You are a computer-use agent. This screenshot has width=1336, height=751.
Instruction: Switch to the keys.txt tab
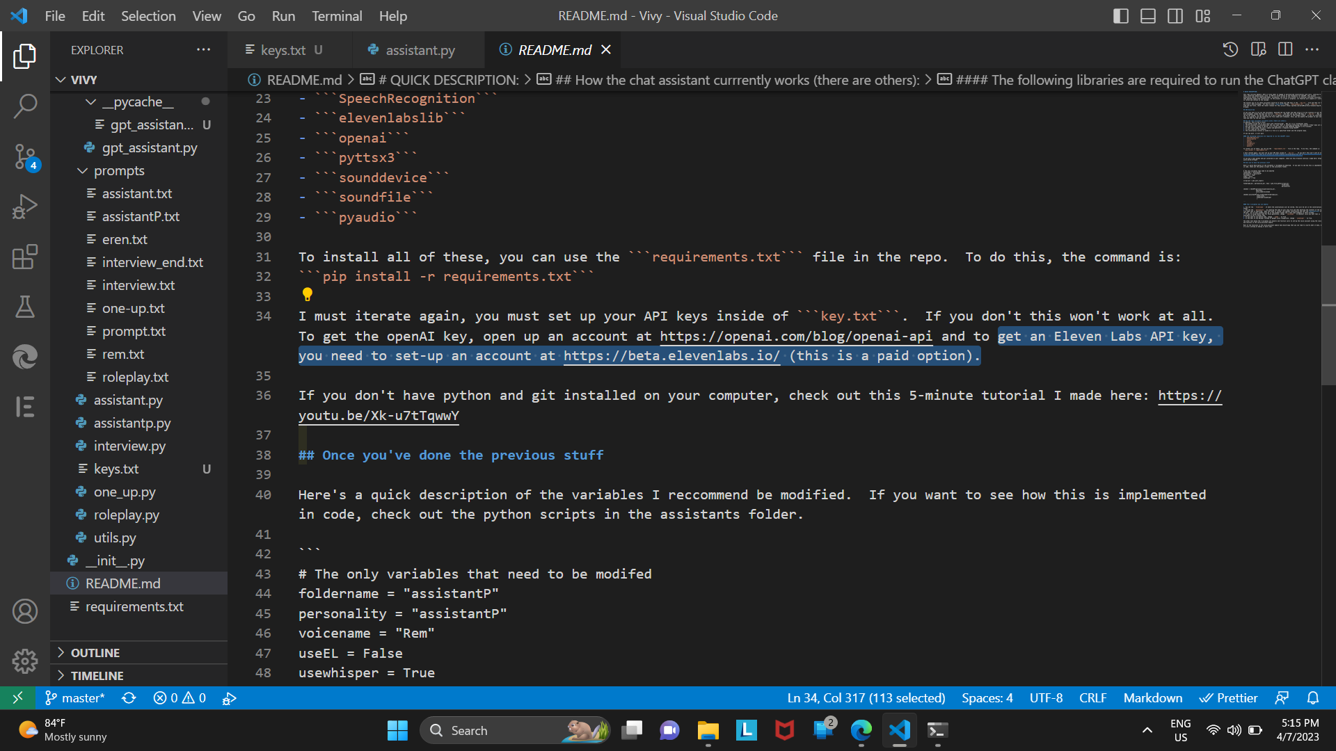pos(285,49)
